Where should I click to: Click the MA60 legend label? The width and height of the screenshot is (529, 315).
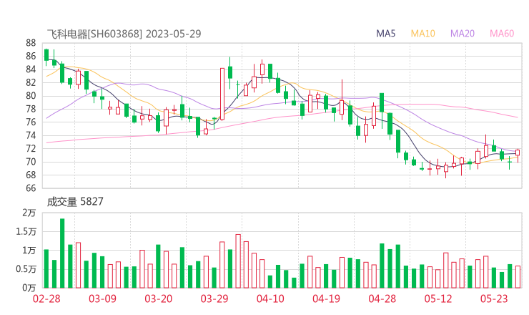502,34
